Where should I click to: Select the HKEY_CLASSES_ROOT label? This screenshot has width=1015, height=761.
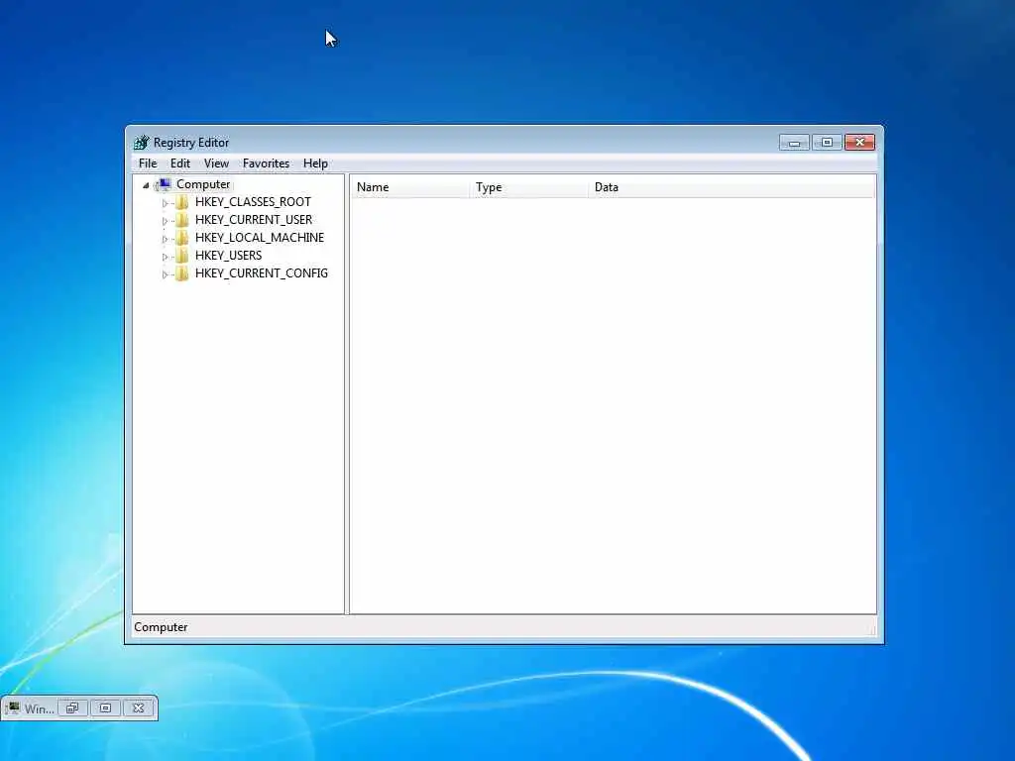253,202
